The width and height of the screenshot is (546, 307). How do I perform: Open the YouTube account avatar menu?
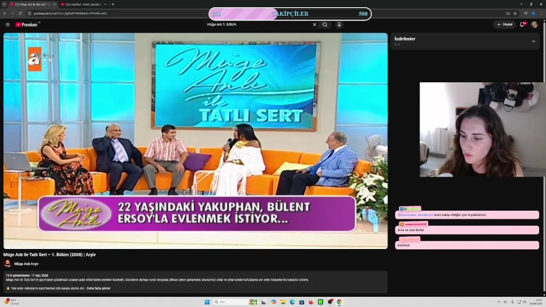pos(534,25)
